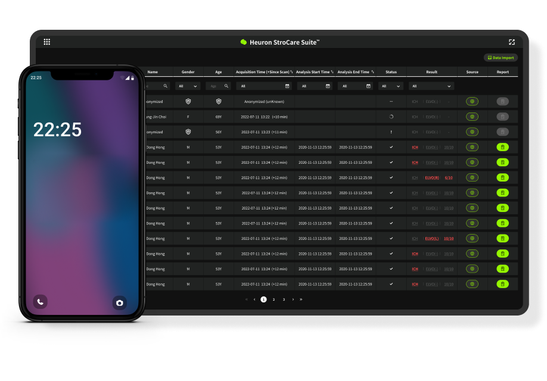The width and height of the screenshot is (547, 381).
Task: Open the Status filter dropdown
Action: tap(391, 86)
